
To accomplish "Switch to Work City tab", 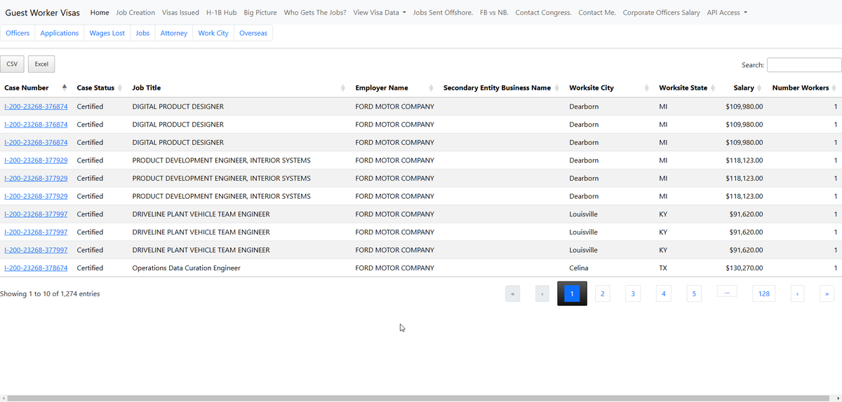I will [x=213, y=33].
